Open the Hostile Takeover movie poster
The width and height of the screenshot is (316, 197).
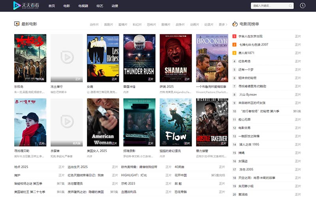point(212,122)
